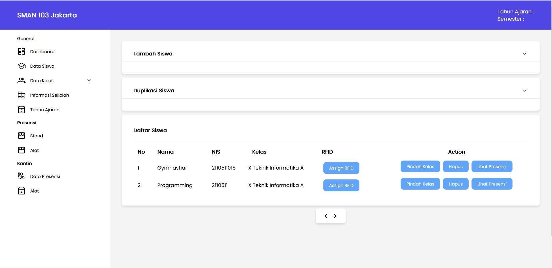Click the SMAN 103 Jakarta title
The width and height of the screenshot is (552, 268).
[47, 15]
